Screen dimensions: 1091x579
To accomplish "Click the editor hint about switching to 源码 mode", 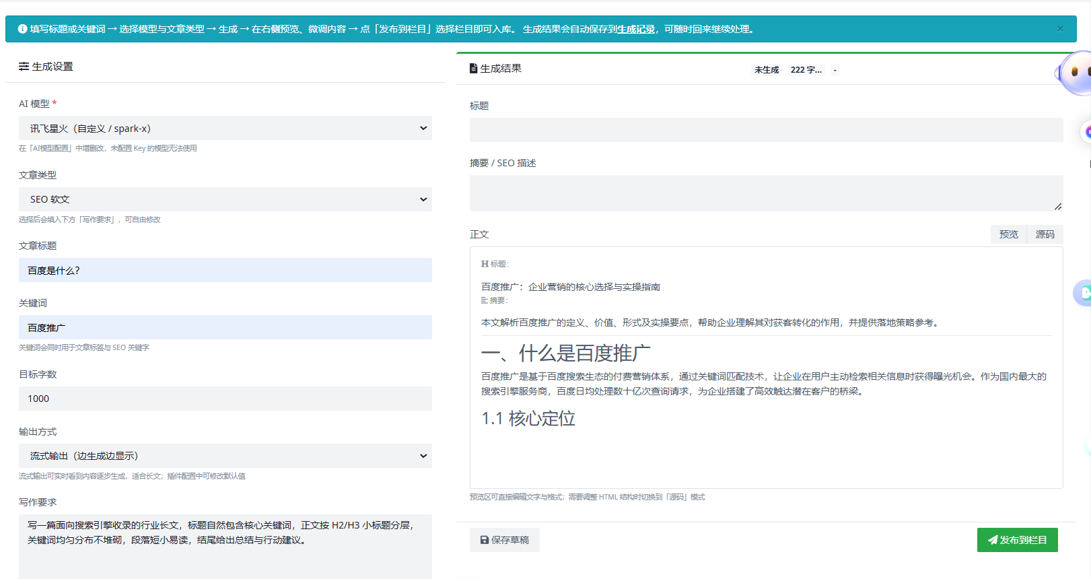I will coord(587,497).
